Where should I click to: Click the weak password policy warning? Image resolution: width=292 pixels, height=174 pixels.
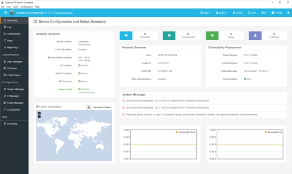click(x=191, y=115)
